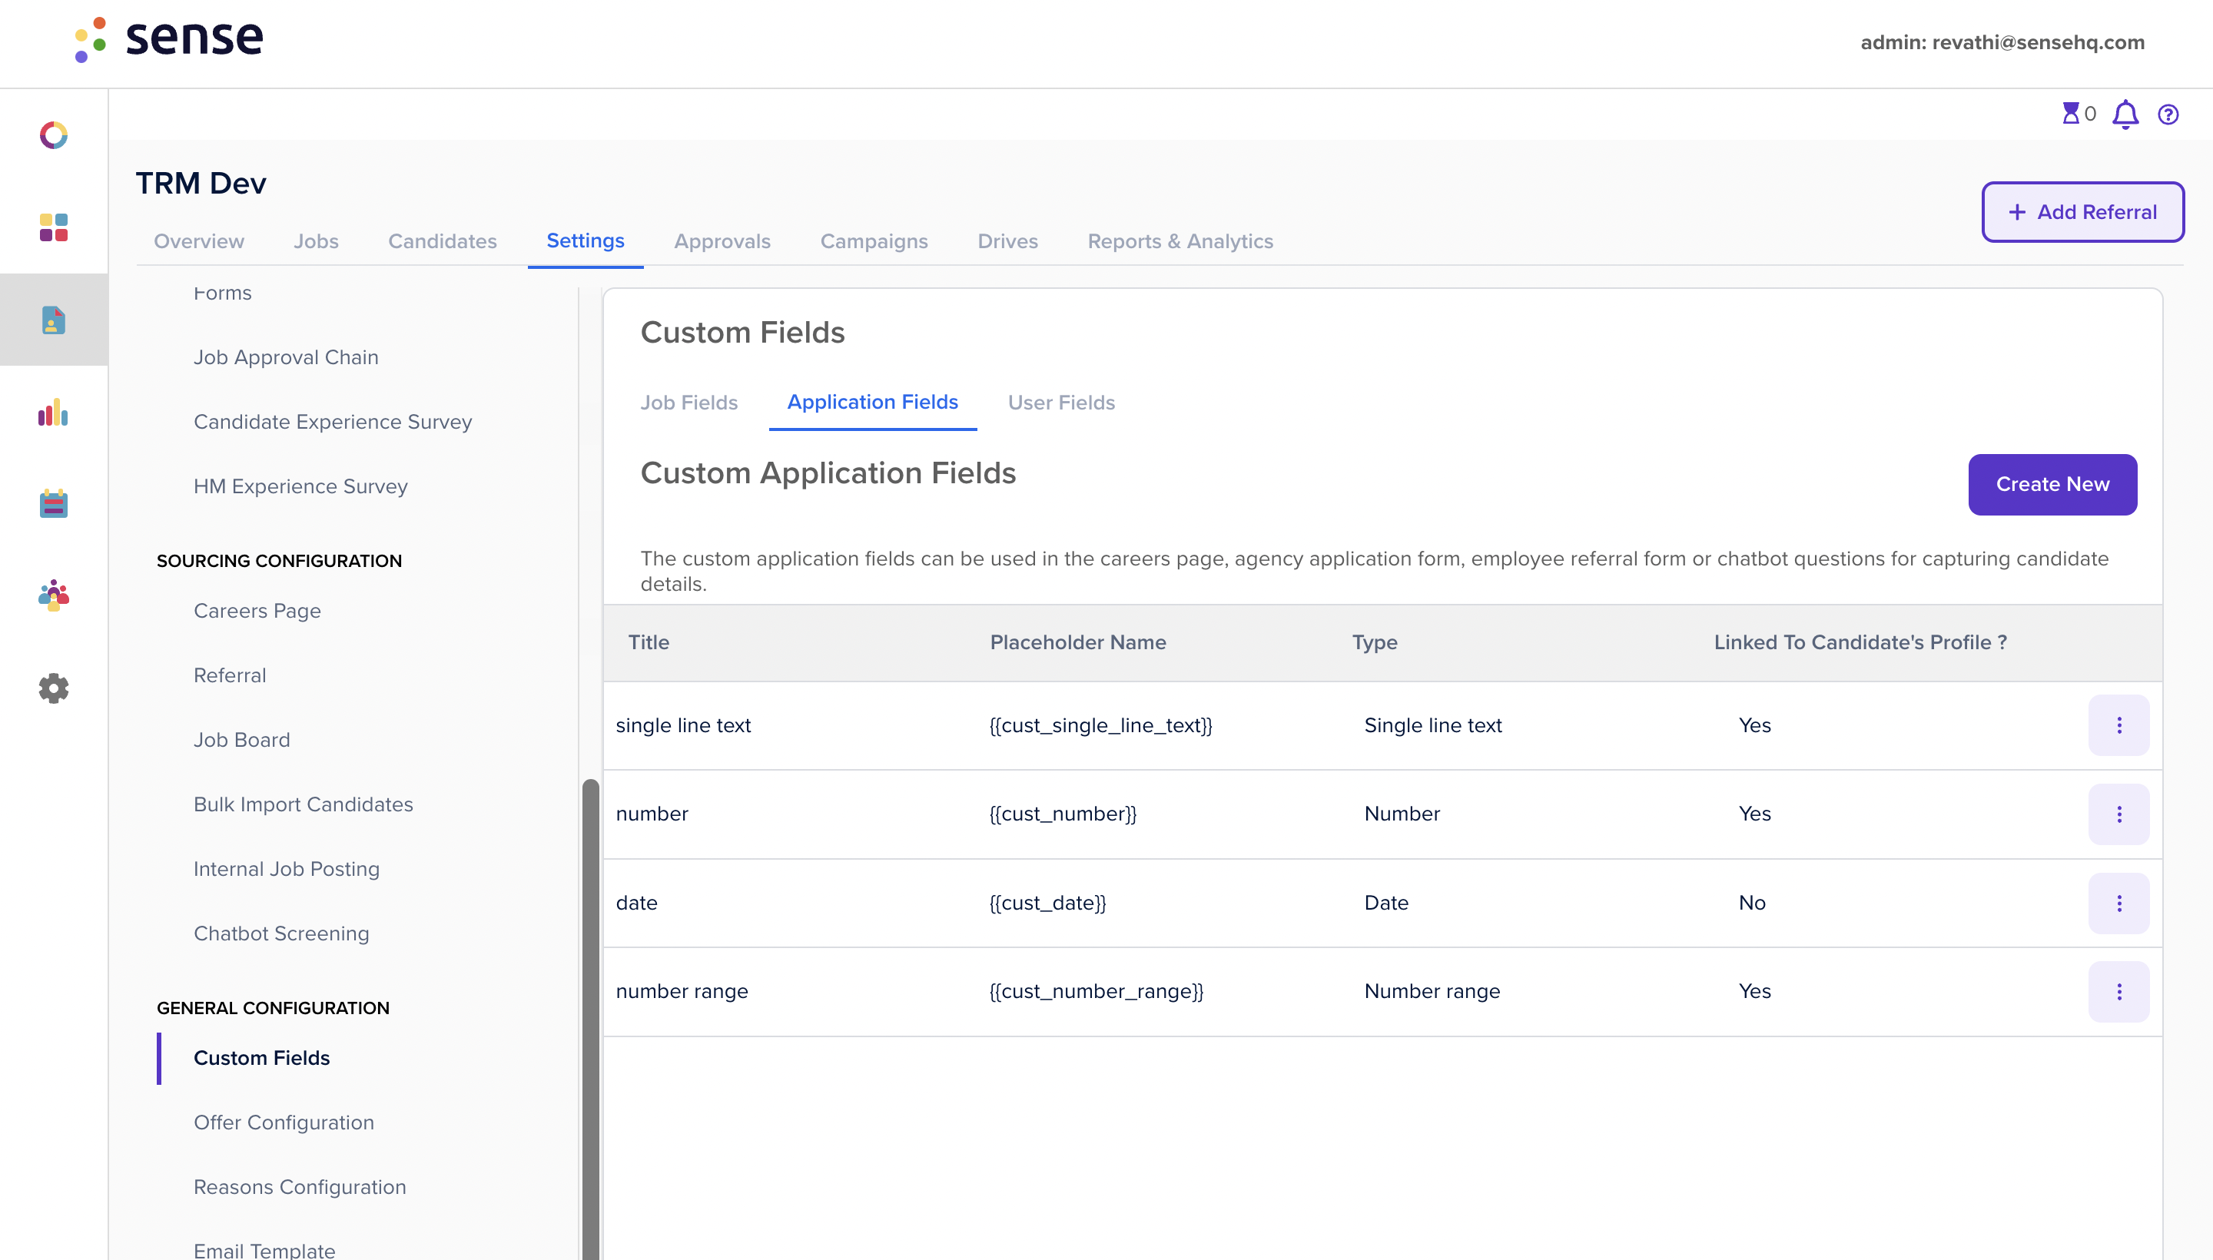Open options menu for single line text row
The image size is (2213, 1260).
click(x=2118, y=725)
